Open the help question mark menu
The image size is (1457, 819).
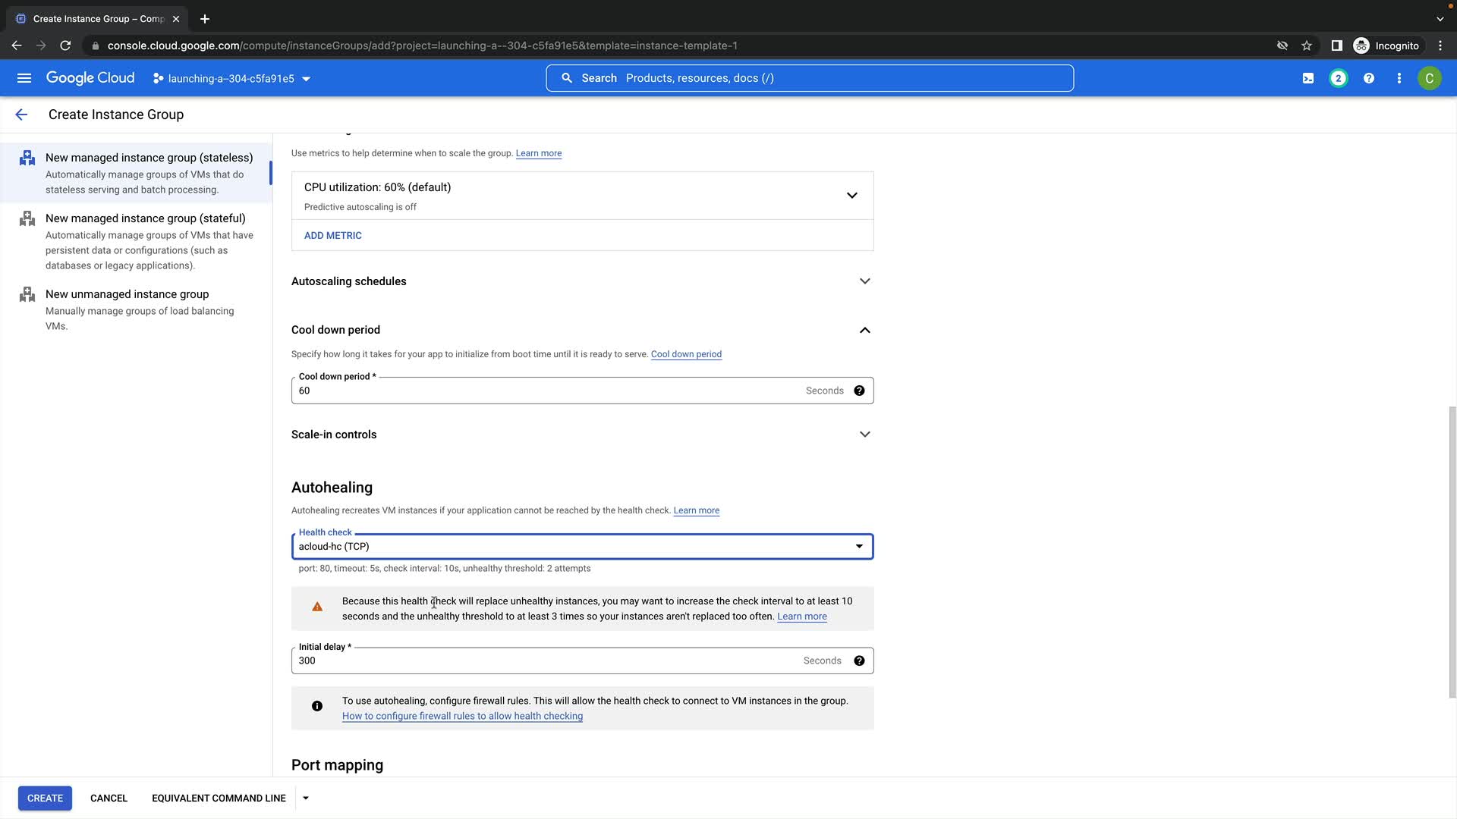[x=1368, y=78]
